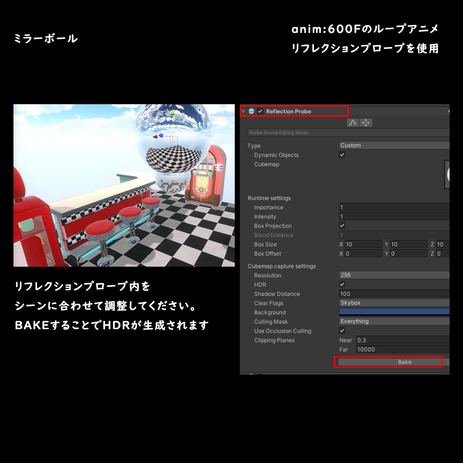Edit the Shadow Distance value field
This screenshot has height=463, width=463.
point(394,294)
